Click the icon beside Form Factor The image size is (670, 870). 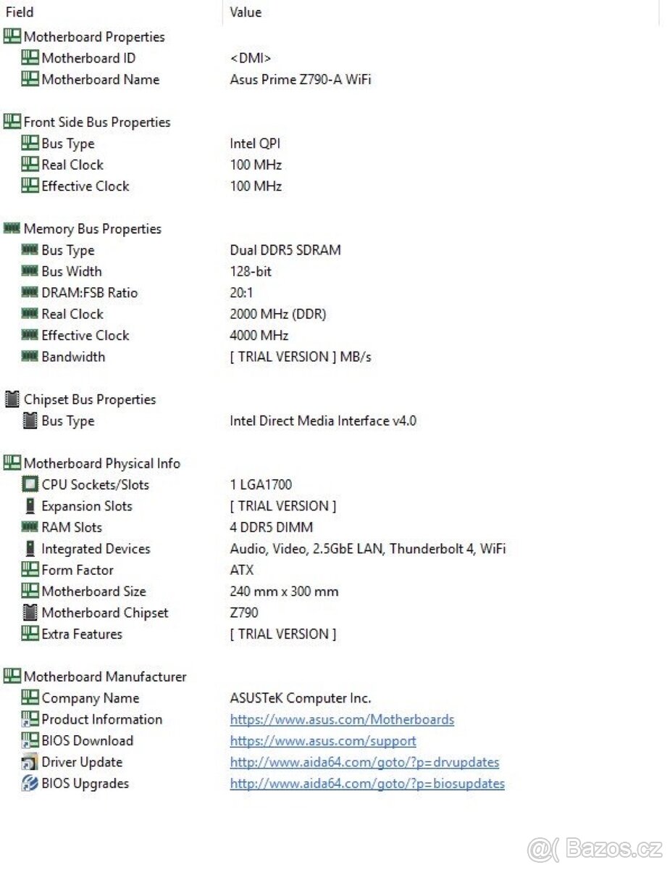[30, 570]
